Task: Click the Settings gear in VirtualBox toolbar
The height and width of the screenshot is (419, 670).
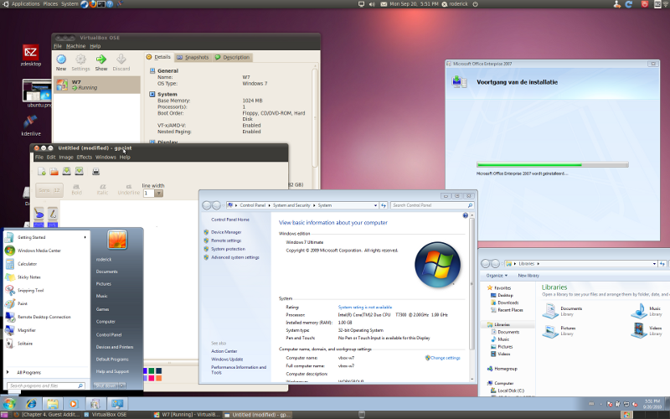Action: click(x=80, y=59)
